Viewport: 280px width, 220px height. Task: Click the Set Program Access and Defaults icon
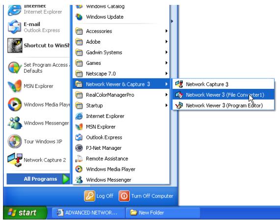[15, 68]
